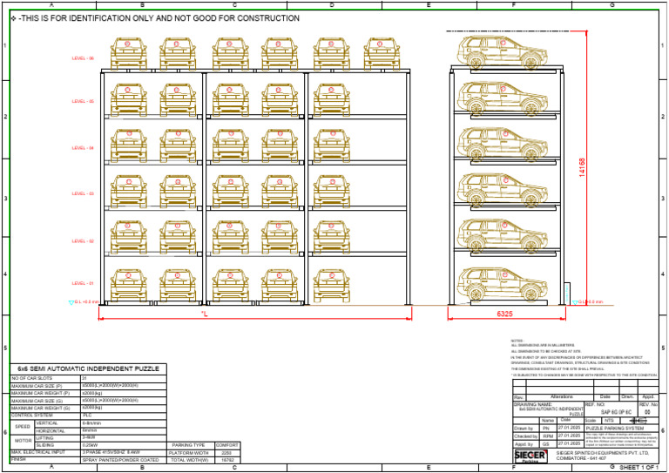
Task: Click the "MAXIMUM CAR SIZE (G)" cell
Action: pyautogui.click(x=45, y=401)
